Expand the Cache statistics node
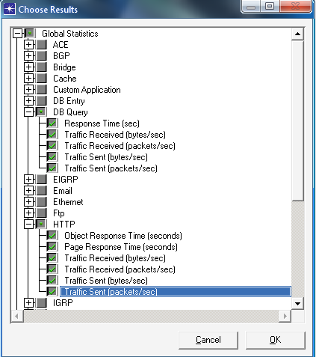 28,79
